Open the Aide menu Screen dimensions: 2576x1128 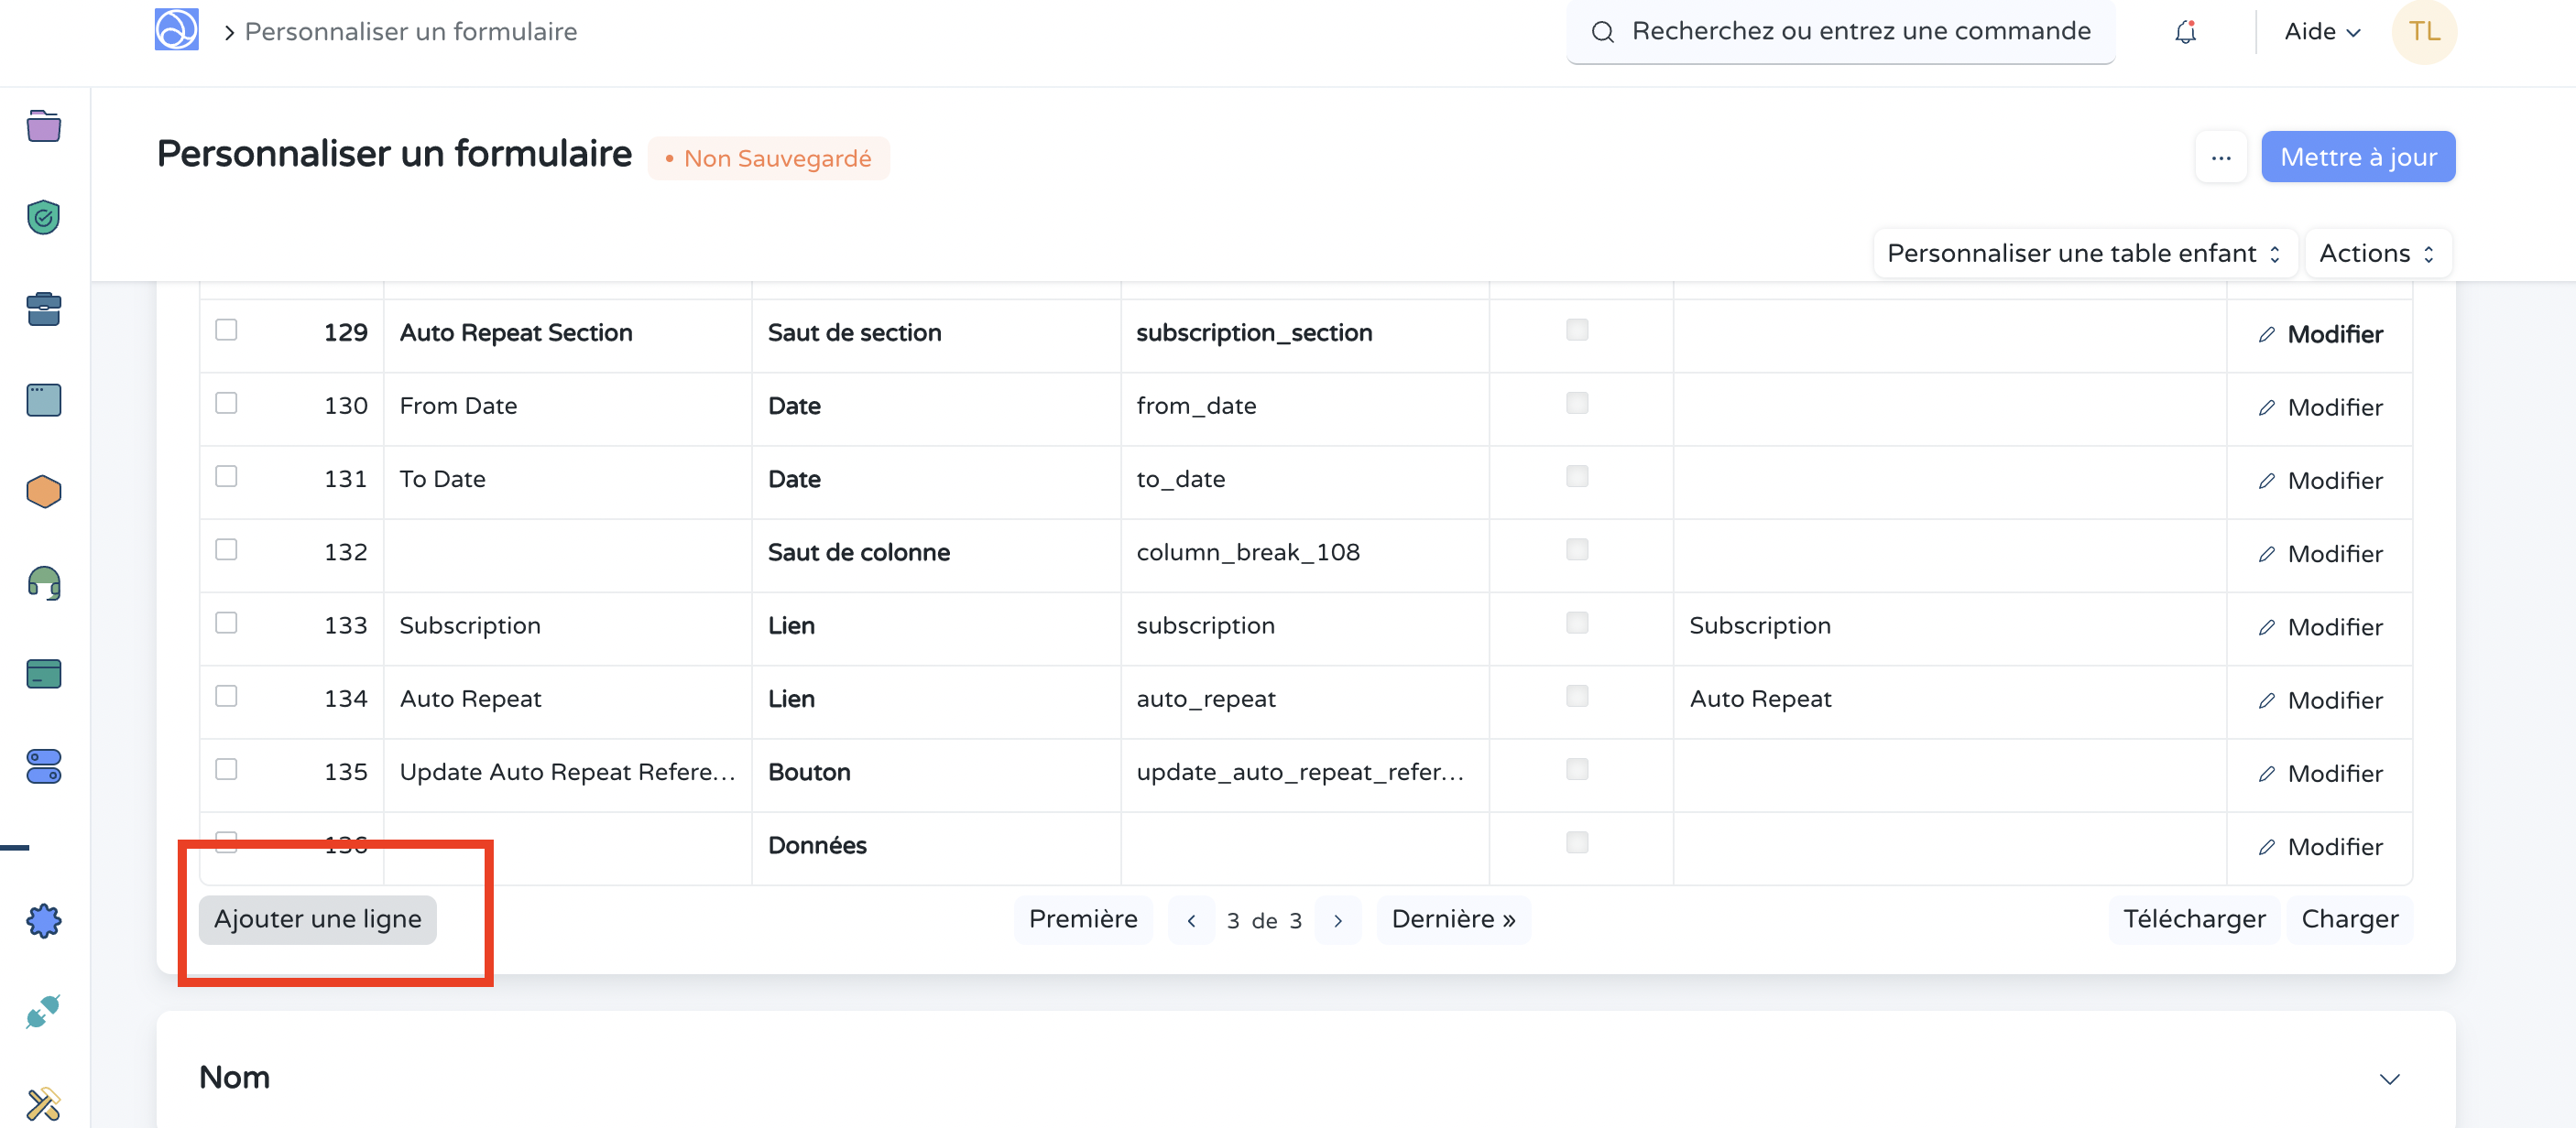point(2321,32)
